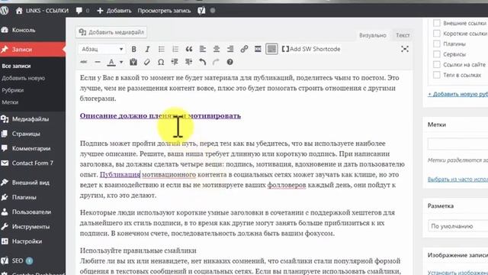Image resolution: width=488 pixels, height=275 pixels.
Task: Toggle bold formatting in the editor toolbar
Action: (x=134, y=49)
